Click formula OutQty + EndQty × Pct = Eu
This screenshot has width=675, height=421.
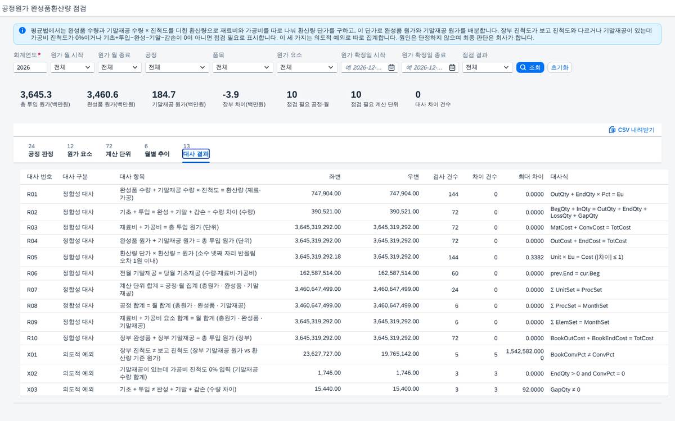click(x=587, y=194)
